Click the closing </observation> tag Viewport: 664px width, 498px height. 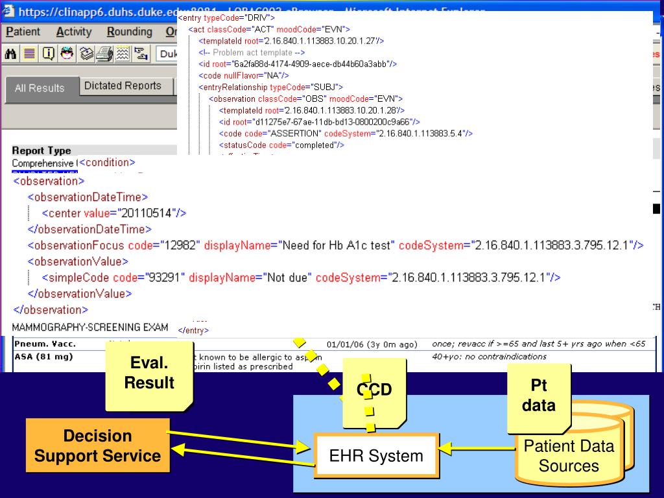[51, 310]
